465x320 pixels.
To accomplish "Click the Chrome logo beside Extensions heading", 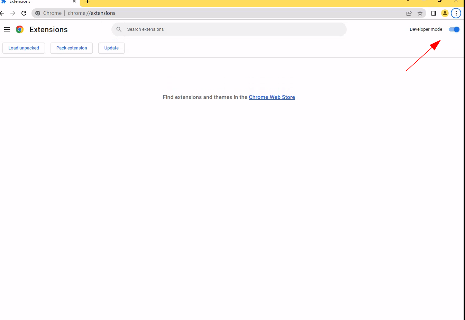I will coord(20,29).
